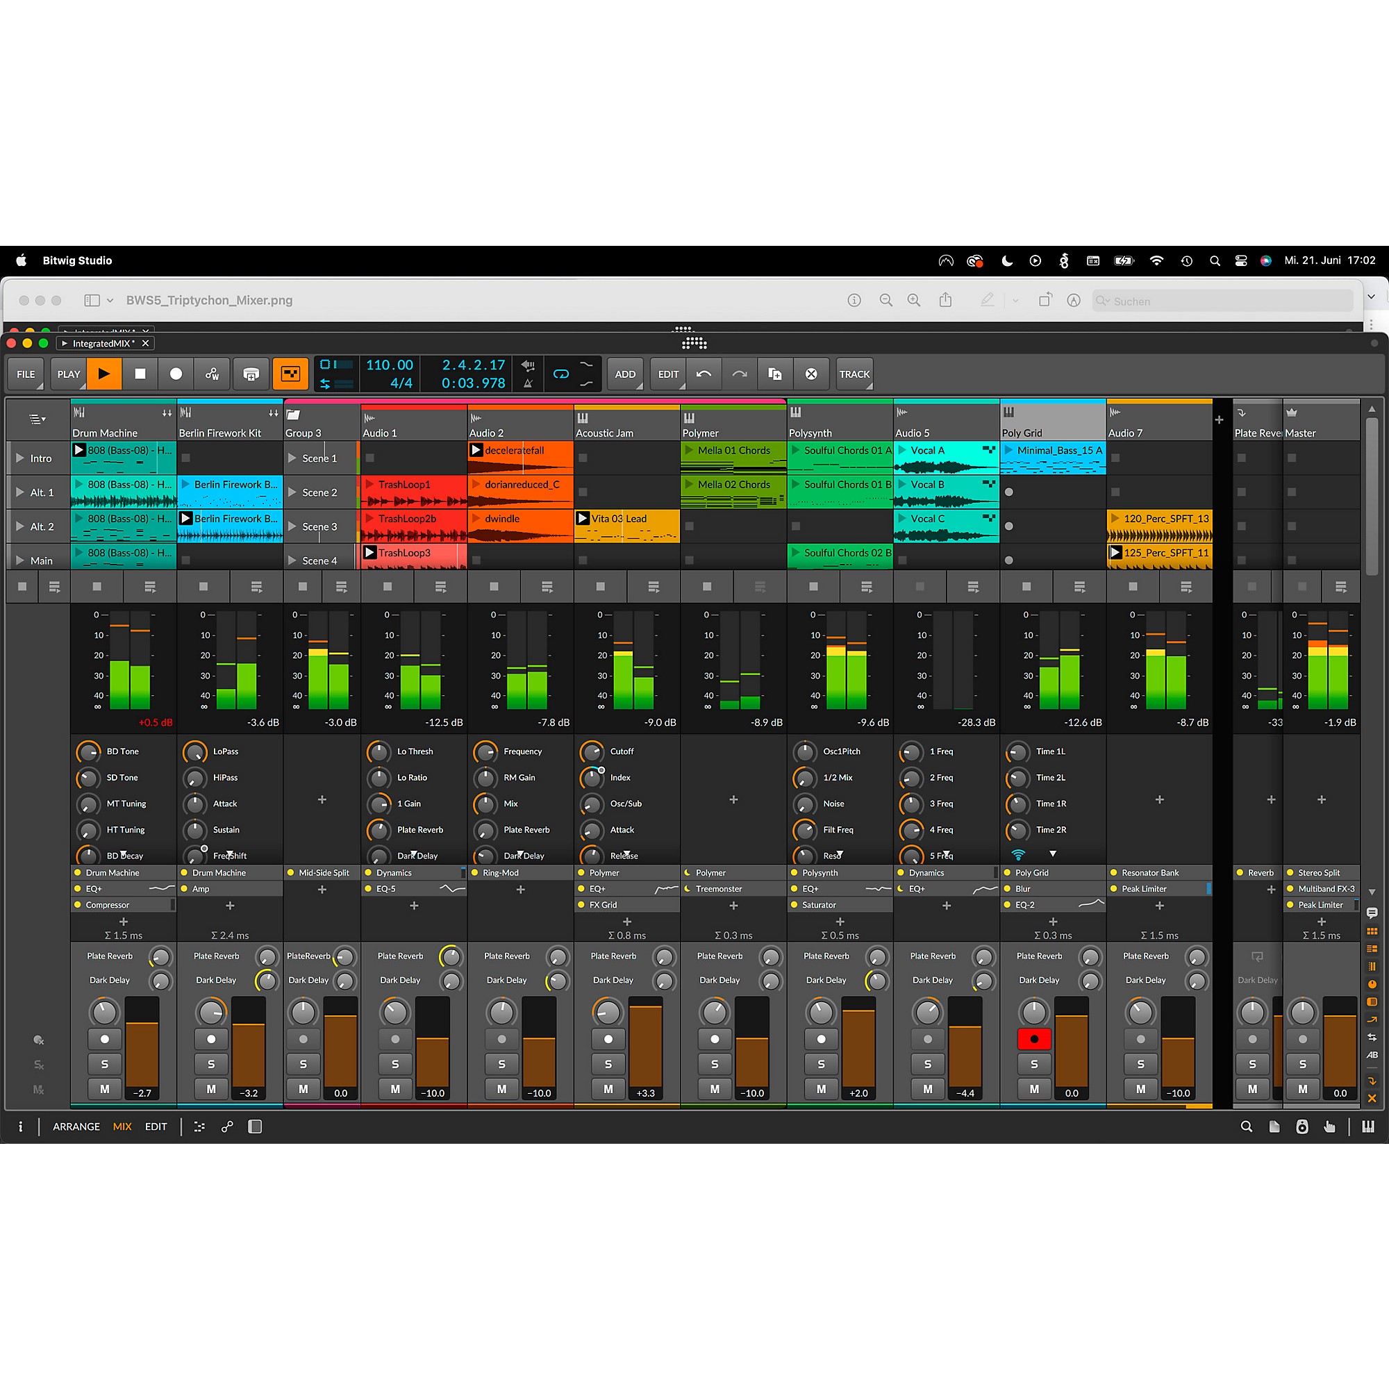Open the PLAY menu

coord(68,374)
